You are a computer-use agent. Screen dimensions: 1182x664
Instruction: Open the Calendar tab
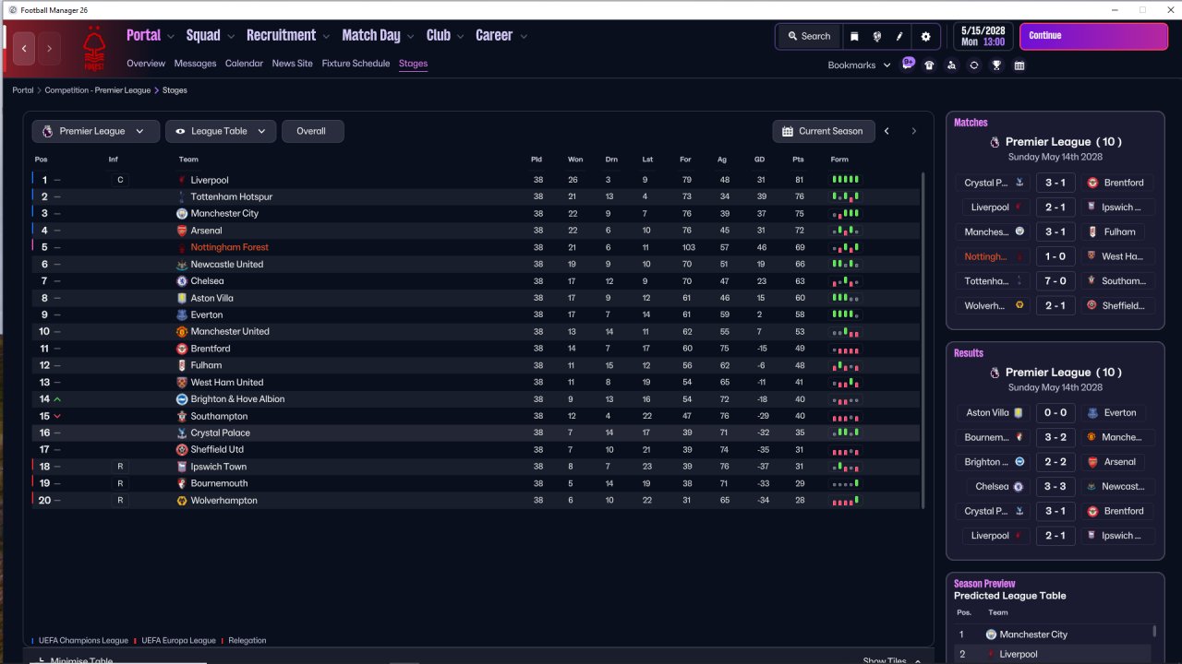(x=244, y=64)
